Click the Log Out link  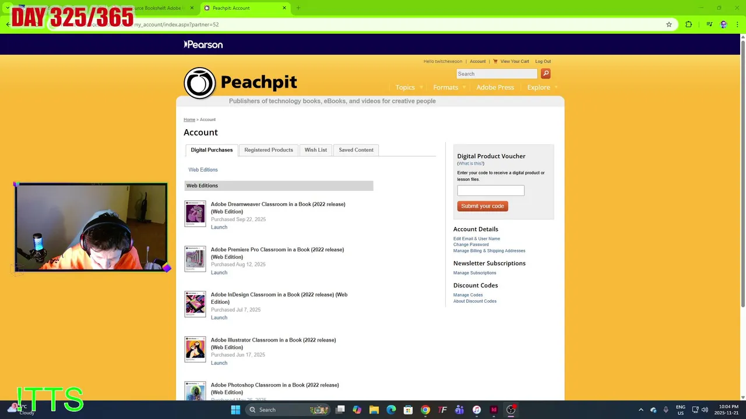(543, 61)
